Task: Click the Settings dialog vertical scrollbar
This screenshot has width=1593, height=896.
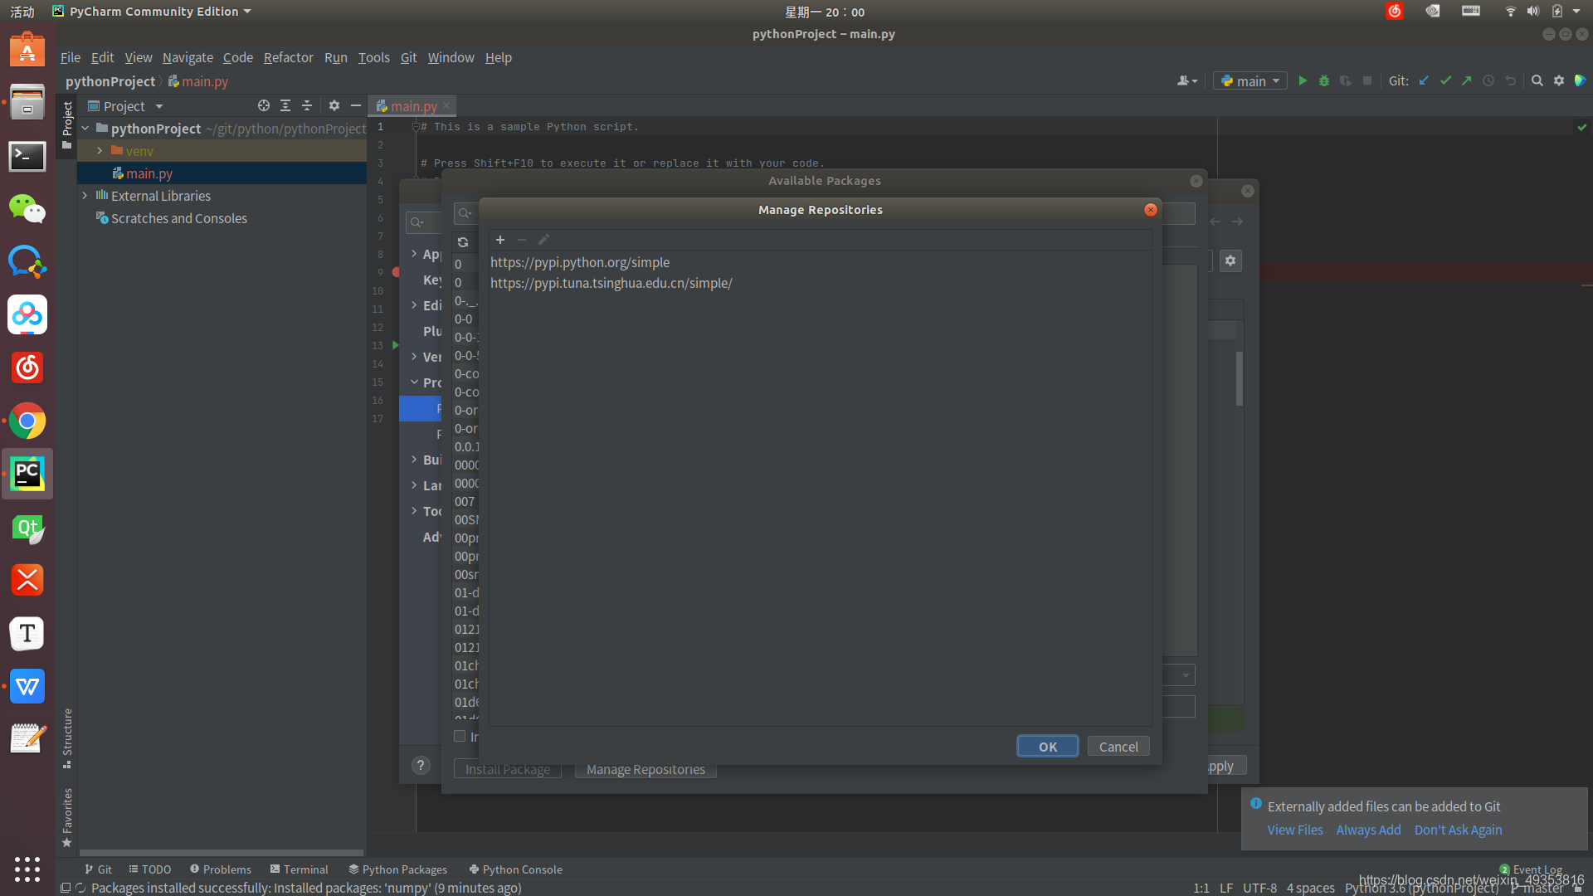Action: pos(1240,378)
